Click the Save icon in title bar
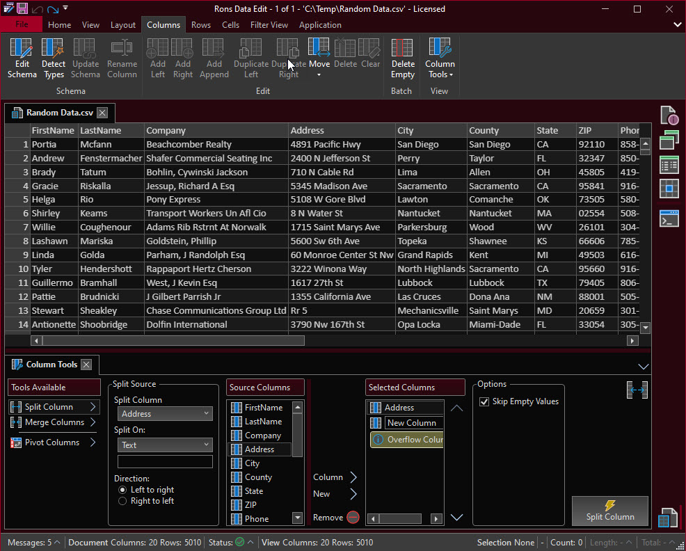This screenshot has height=551, width=686. (x=22, y=8)
